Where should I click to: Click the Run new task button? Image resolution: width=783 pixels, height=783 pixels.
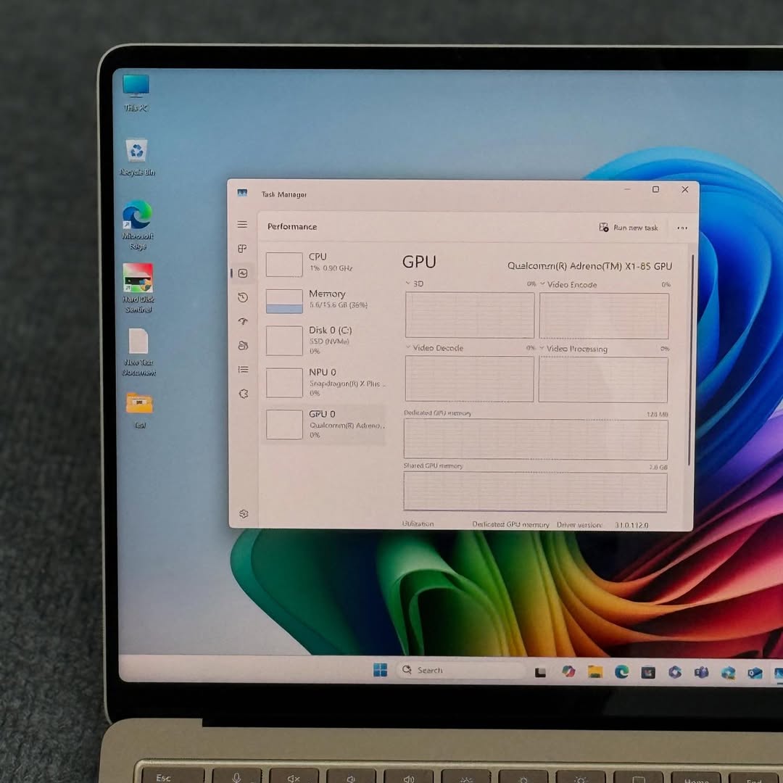coord(629,228)
